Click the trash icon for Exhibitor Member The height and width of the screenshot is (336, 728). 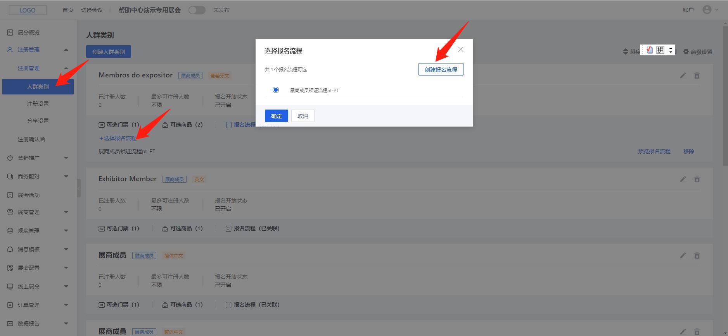tap(697, 179)
